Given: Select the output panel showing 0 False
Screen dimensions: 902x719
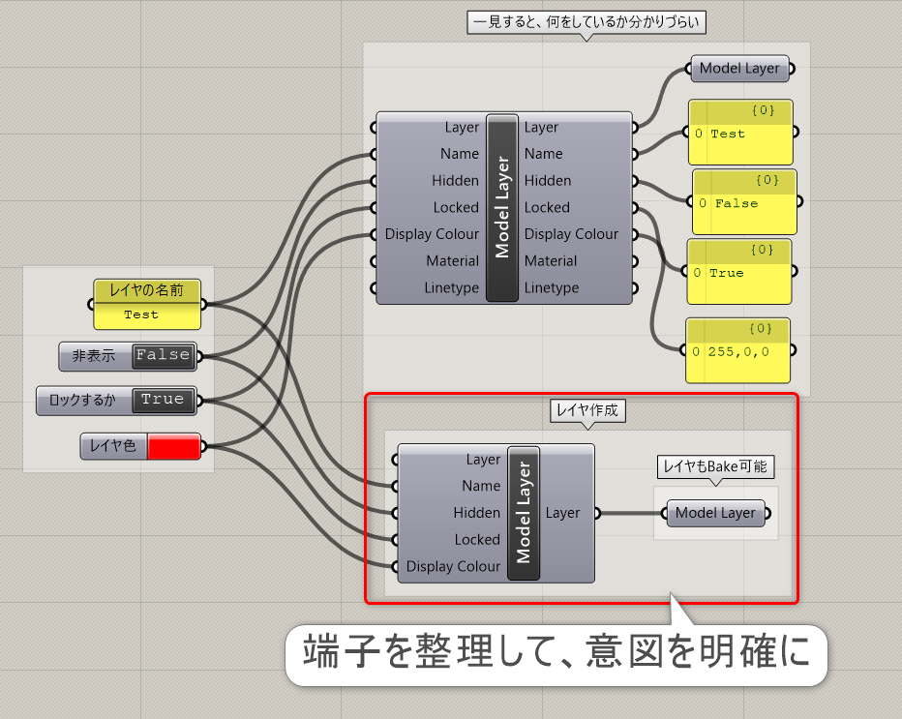Looking at the screenshot, I should pos(745,202).
